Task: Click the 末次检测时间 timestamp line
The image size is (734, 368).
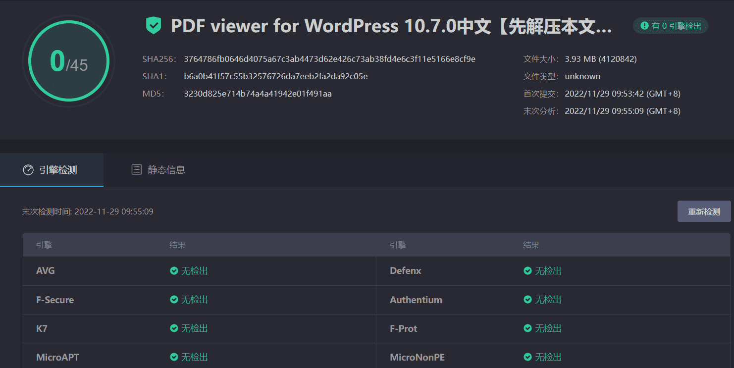Action: (88, 211)
